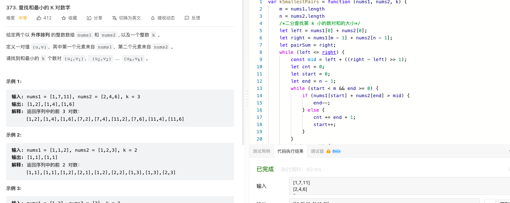Click the green 已完成 status text
The height and width of the screenshot is (203, 510).
(x=265, y=169)
